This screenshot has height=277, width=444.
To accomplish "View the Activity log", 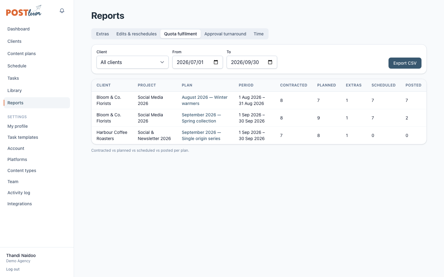I will pyautogui.click(x=37, y=193).
